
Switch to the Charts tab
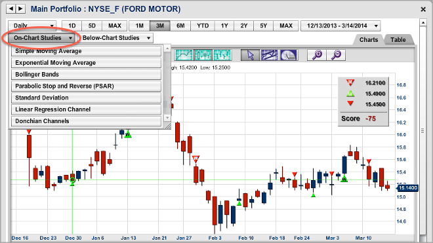pos(369,40)
